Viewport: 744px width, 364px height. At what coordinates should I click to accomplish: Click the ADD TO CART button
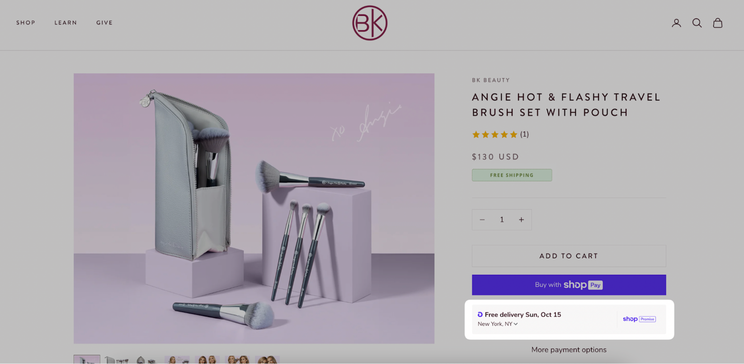point(569,256)
